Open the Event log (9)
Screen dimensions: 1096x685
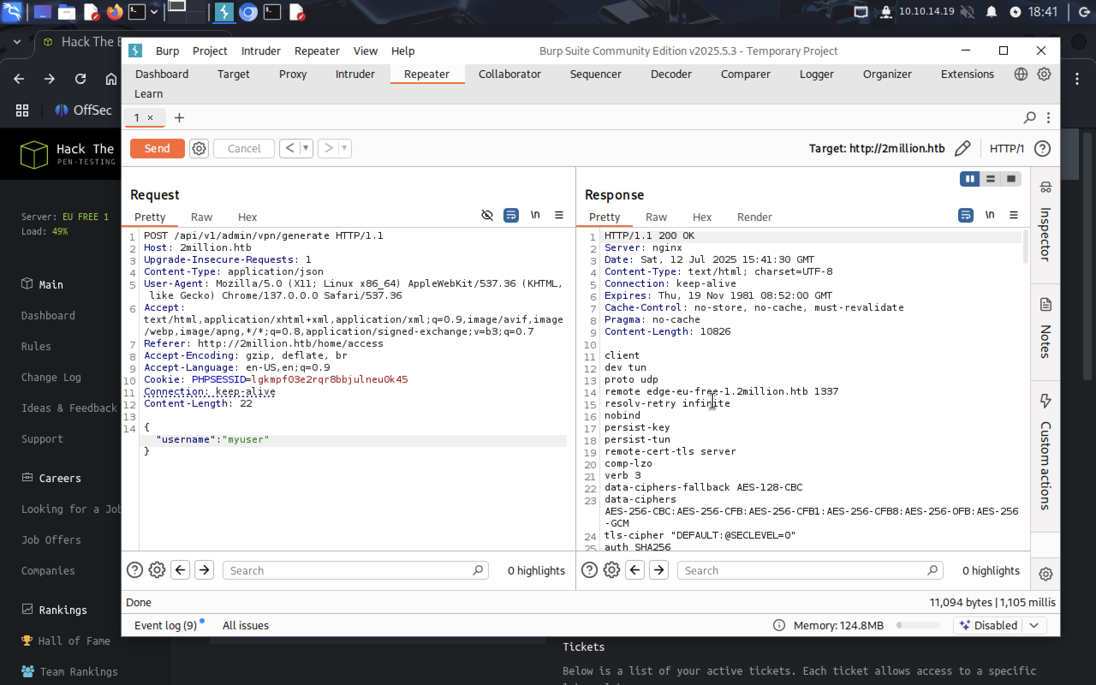(166, 625)
